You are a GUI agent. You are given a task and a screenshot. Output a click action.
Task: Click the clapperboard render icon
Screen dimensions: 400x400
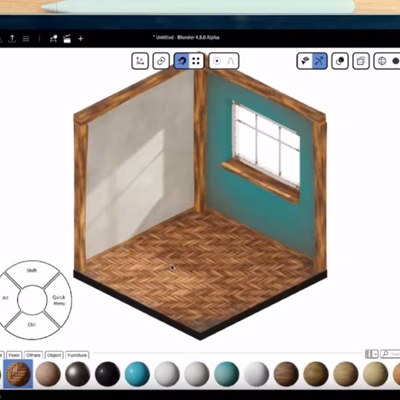point(67,39)
